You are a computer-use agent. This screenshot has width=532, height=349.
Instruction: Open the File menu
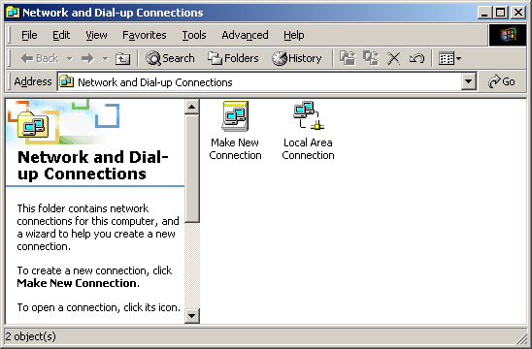click(x=29, y=35)
